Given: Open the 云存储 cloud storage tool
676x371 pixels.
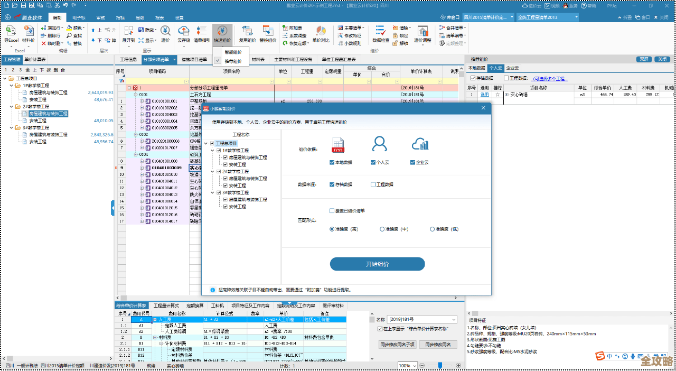Looking at the screenshot, I should (183, 34).
